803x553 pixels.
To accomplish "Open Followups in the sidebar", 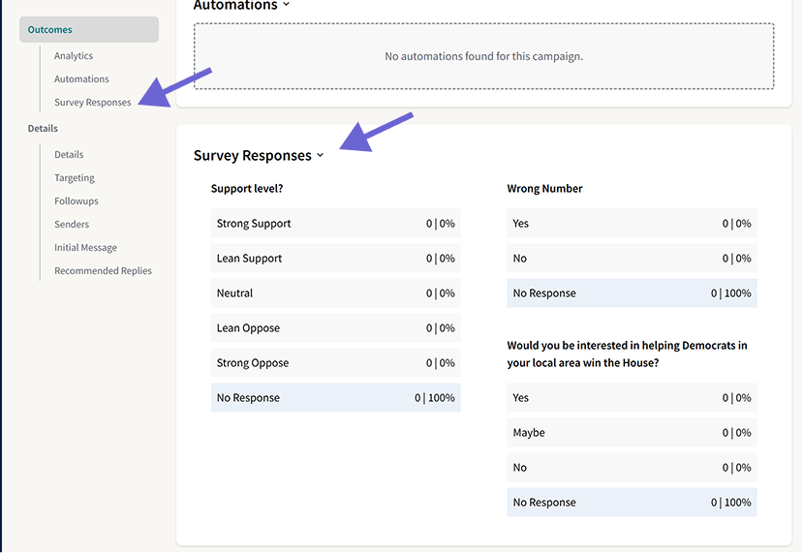I will tap(77, 201).
